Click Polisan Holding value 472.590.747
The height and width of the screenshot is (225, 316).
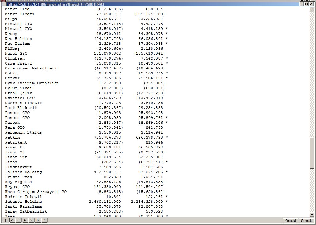pos(107,172)
